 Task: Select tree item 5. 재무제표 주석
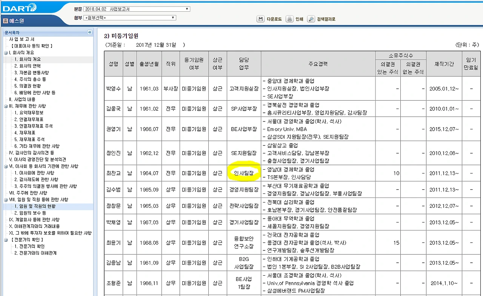[x=29, y=140]
